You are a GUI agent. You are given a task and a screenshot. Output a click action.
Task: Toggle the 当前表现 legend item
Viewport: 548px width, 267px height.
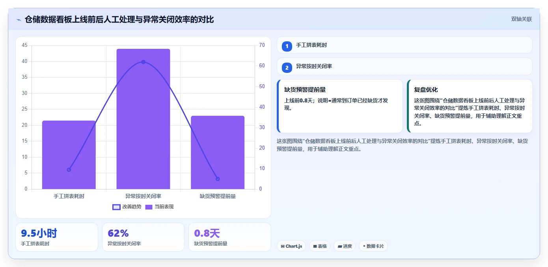(159, 207)
